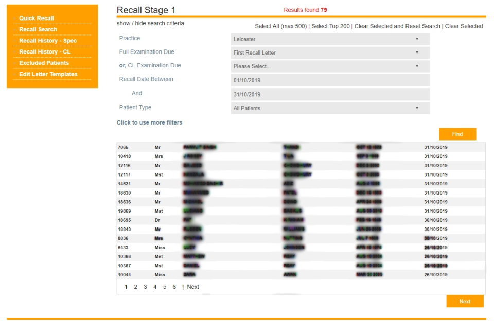494x333 pixels.
Task: Click the orange Find button
Action: 457,134
